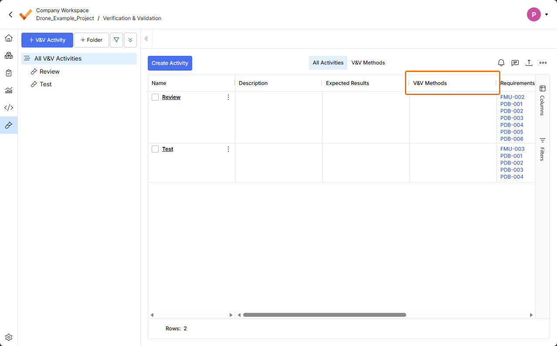Open the comments chat icon
The image size is (557, 346).
515,63
